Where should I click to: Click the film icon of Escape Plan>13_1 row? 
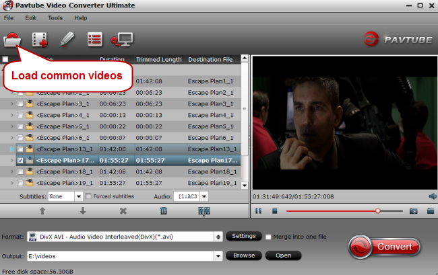click(30, 149)
